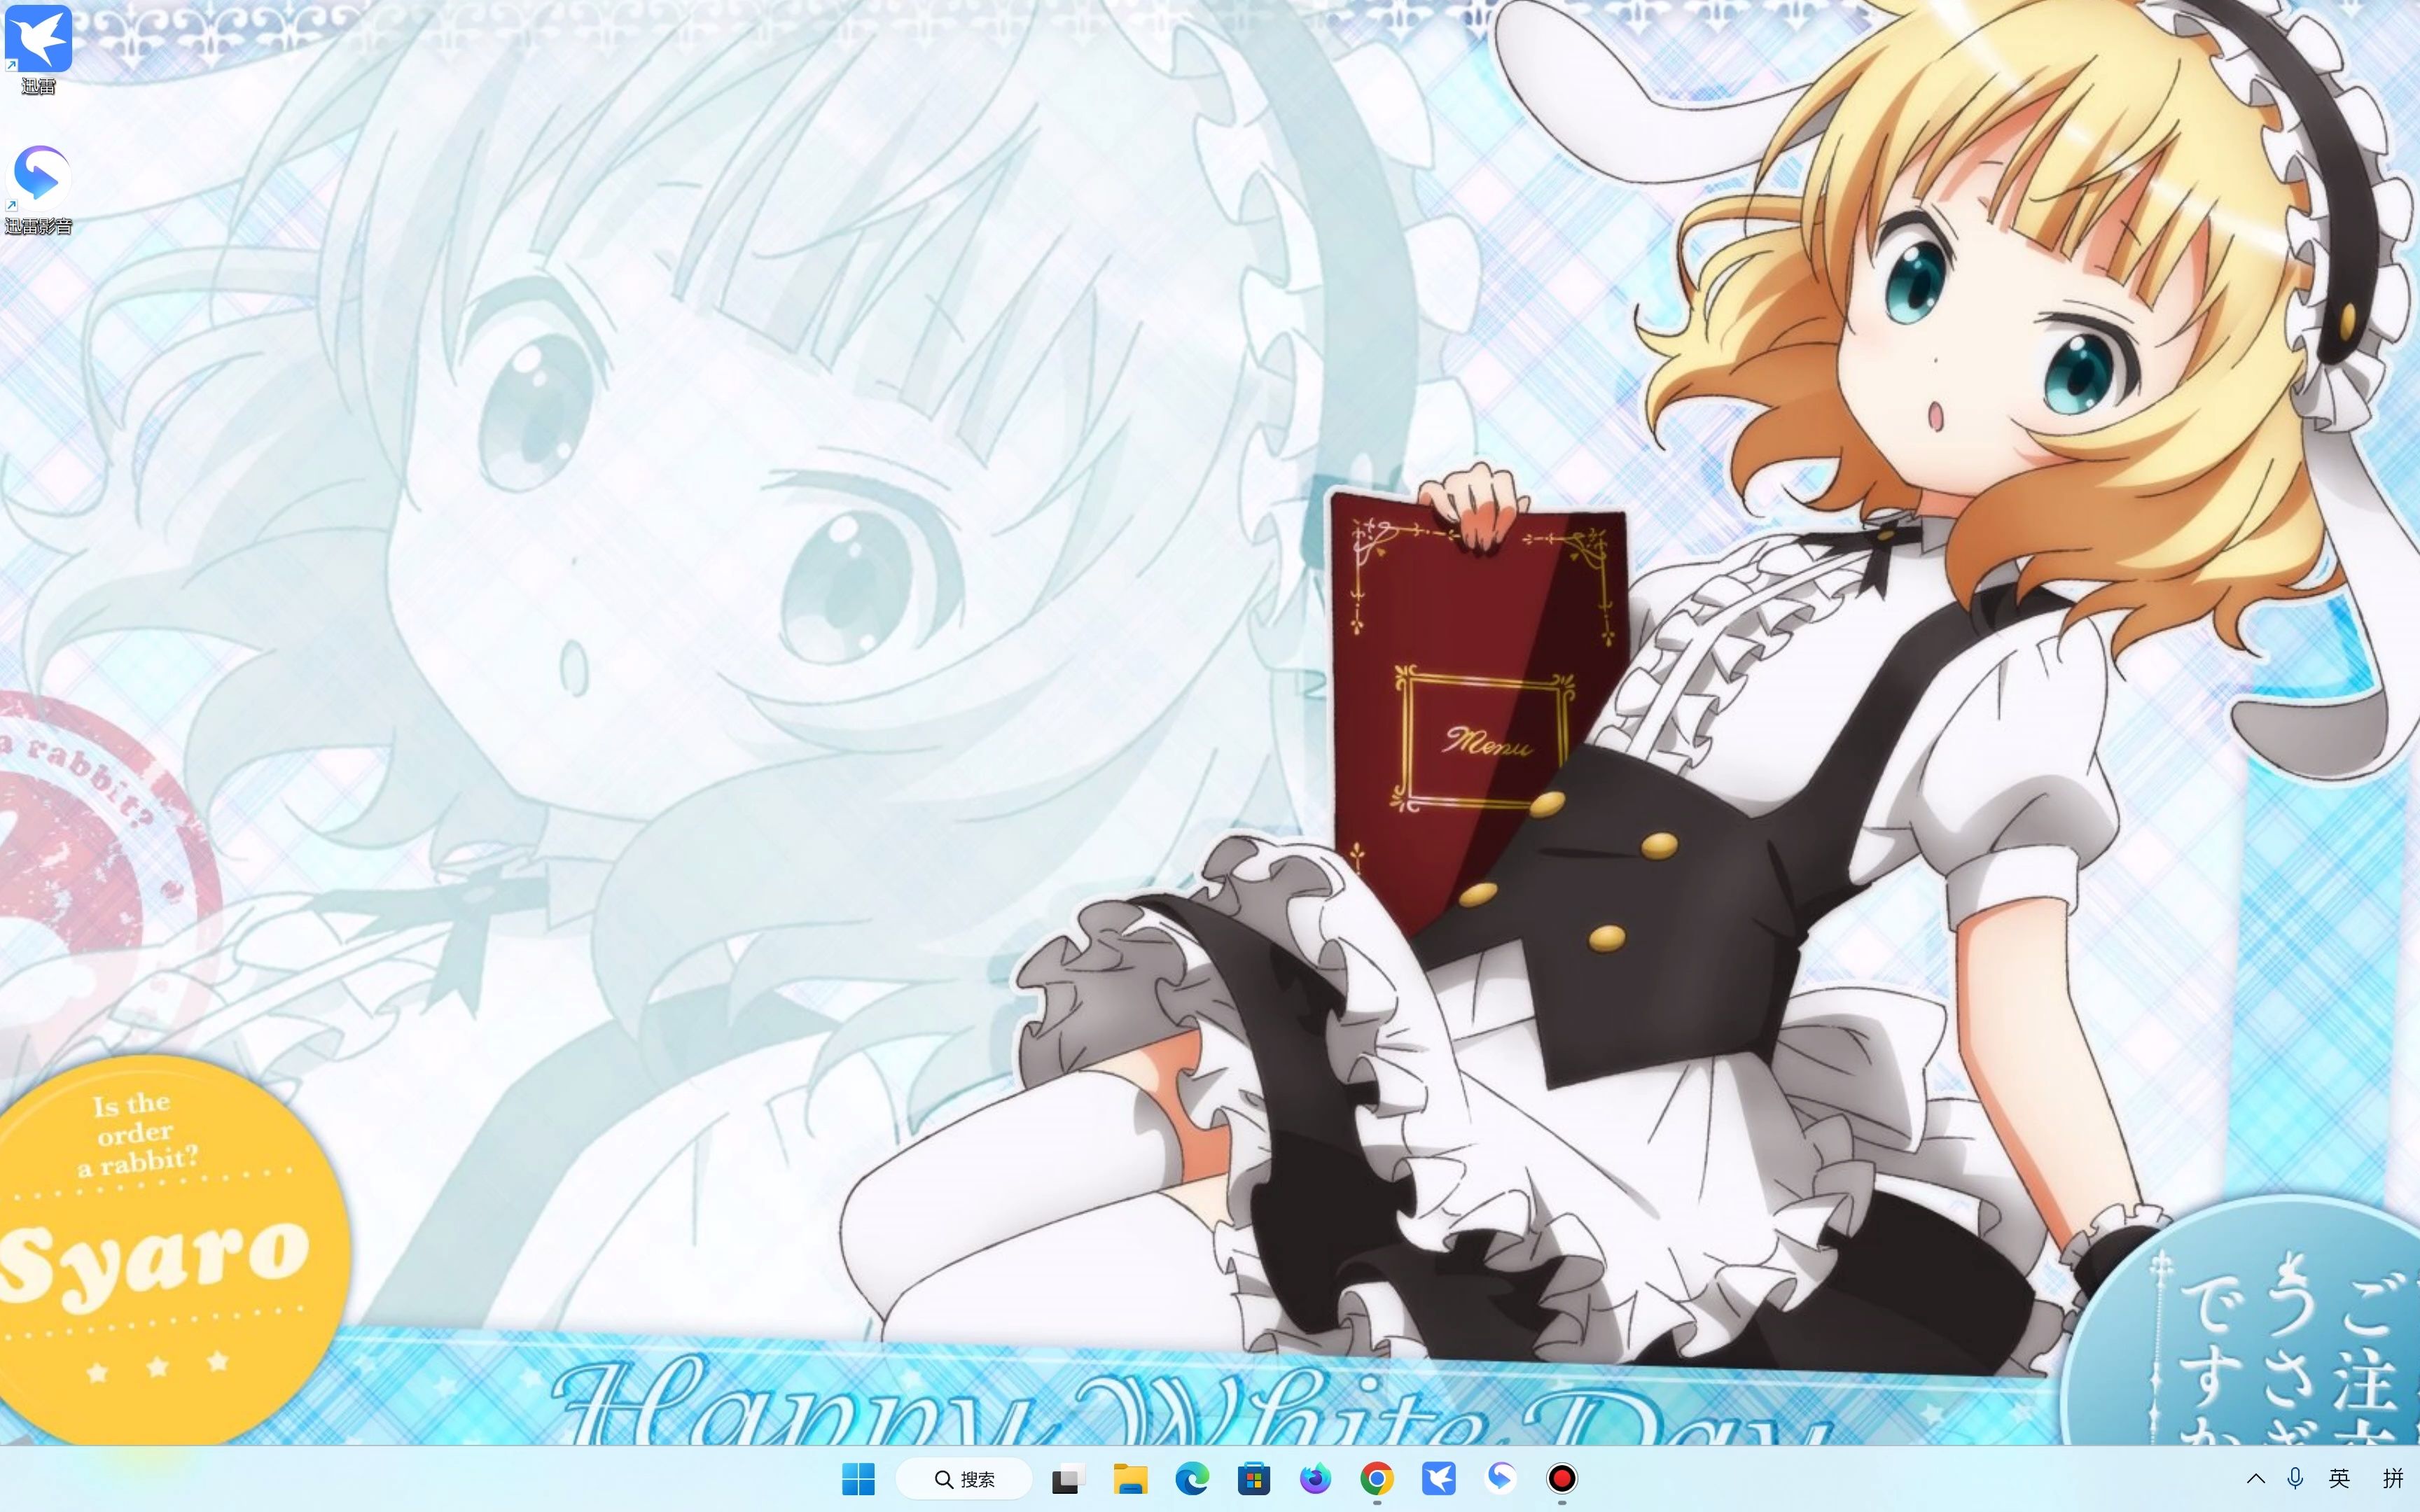The width and height of the screenshot is (2420, 1512).
Task: Switch to Google Chrome window
Action: pos(1377,1479)
